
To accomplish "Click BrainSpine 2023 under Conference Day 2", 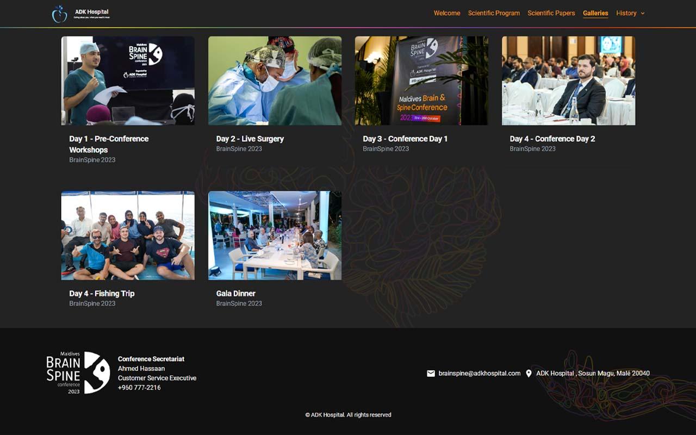I will click(x=533, y=149).
